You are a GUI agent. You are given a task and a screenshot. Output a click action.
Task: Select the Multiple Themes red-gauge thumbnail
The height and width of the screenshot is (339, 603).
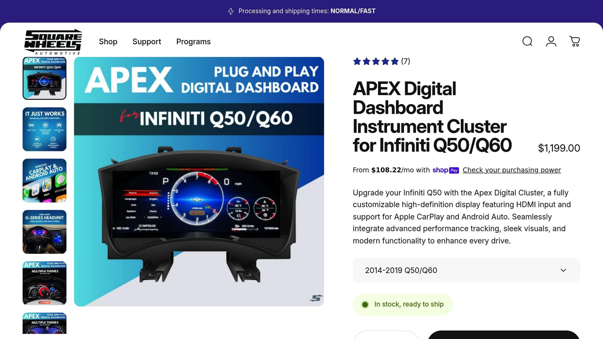(44, 283)
